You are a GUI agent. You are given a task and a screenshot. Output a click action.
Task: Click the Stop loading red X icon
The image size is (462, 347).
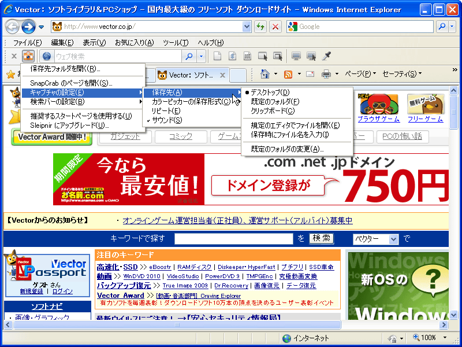click(x=275, y=27)
